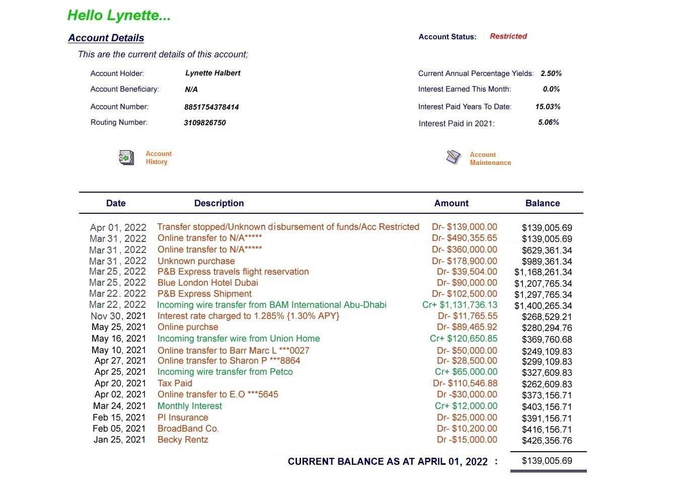Select the account number 8851754378414
The height and width of the screenshot is (503, 679).
(211, 107)
